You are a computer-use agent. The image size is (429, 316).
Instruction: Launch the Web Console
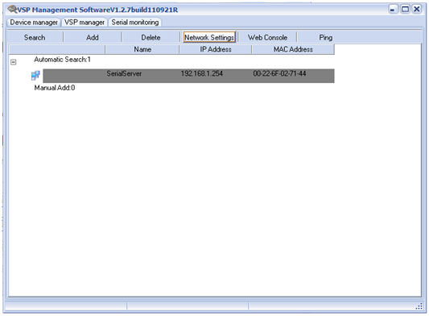tap(267, 37)
